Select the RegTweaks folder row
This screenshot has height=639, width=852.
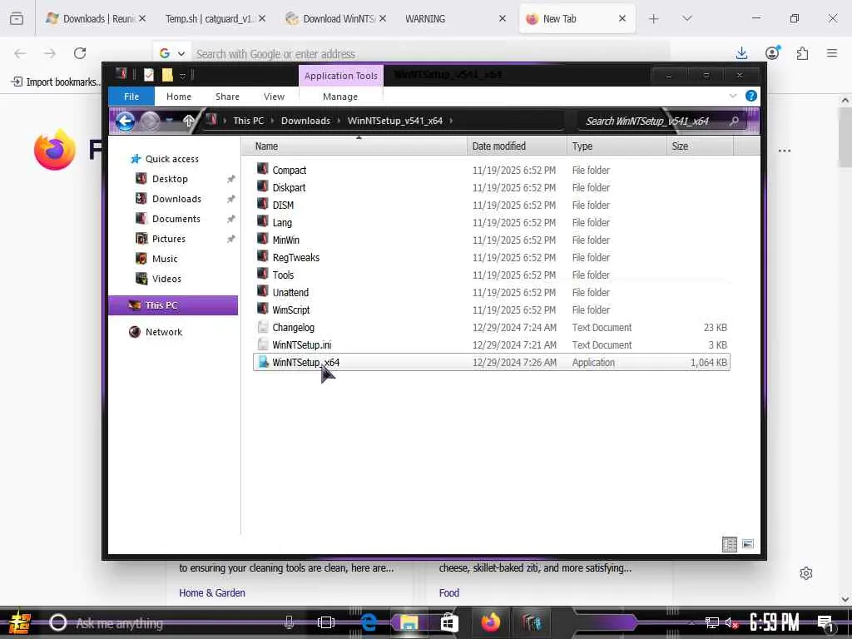point(491,257)
